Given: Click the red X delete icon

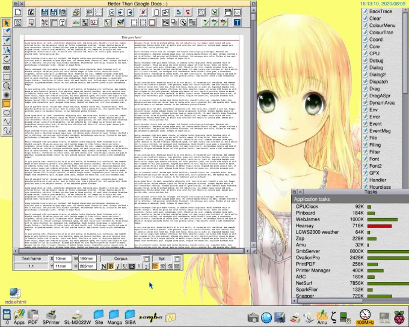Looking at the screenshot, I should pos(143,12).
